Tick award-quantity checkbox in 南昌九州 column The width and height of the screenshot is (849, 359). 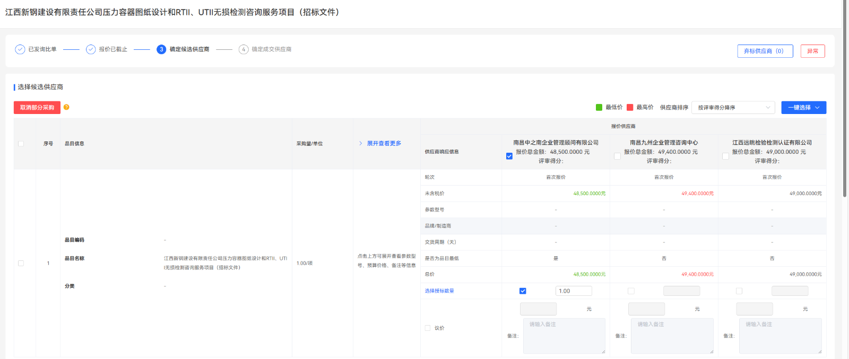click(x=631, y=291)
